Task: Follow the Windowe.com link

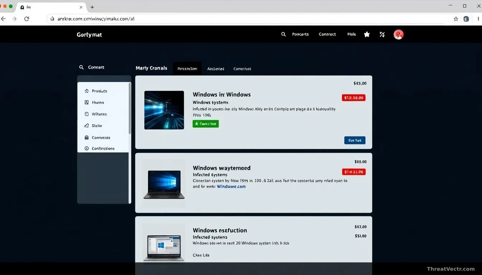Action: pos(231,187)
